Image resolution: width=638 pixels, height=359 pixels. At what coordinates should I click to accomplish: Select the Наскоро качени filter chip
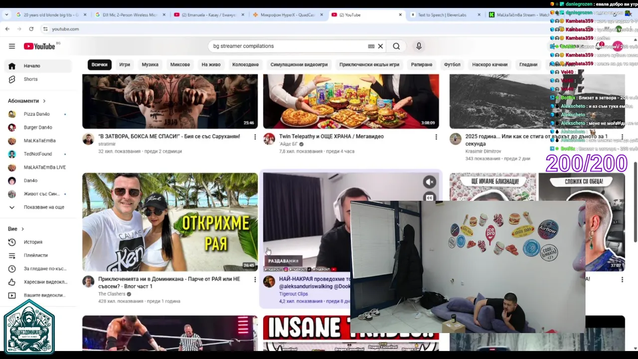(x=489, y=64)
